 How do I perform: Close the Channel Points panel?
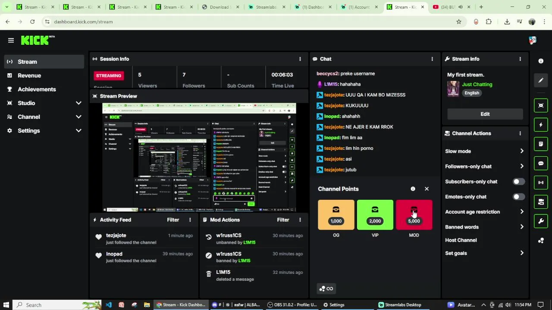click(x=427, y=189)
